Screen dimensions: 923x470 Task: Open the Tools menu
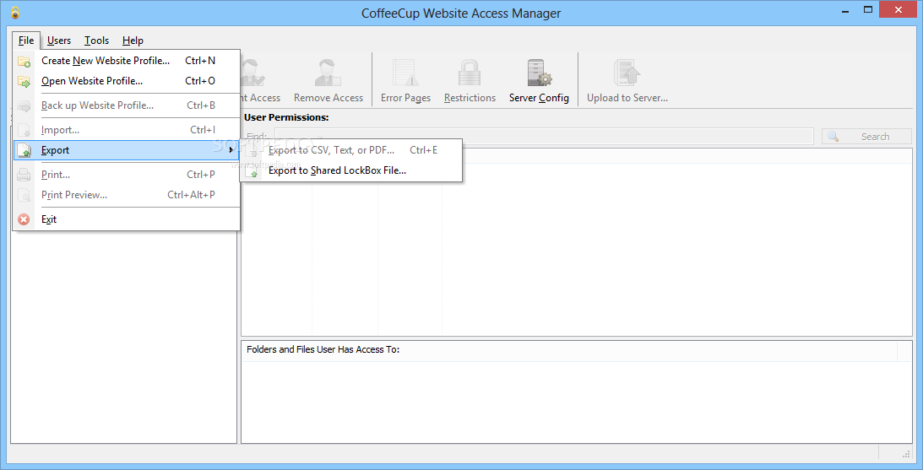[x=96, y=40]
